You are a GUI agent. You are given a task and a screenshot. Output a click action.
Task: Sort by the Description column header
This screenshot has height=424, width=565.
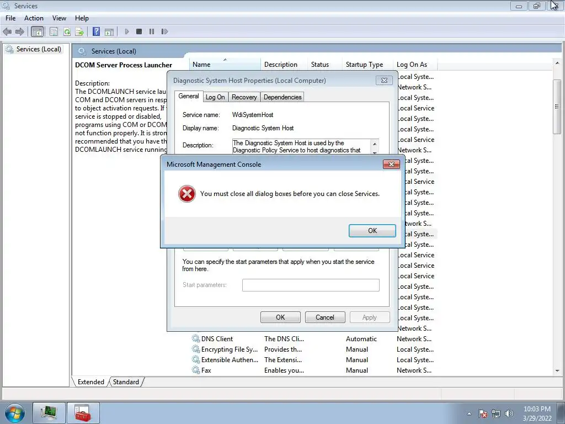(x=284, y=65)
